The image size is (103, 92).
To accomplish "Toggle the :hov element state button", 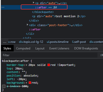I will coord(101,55).
